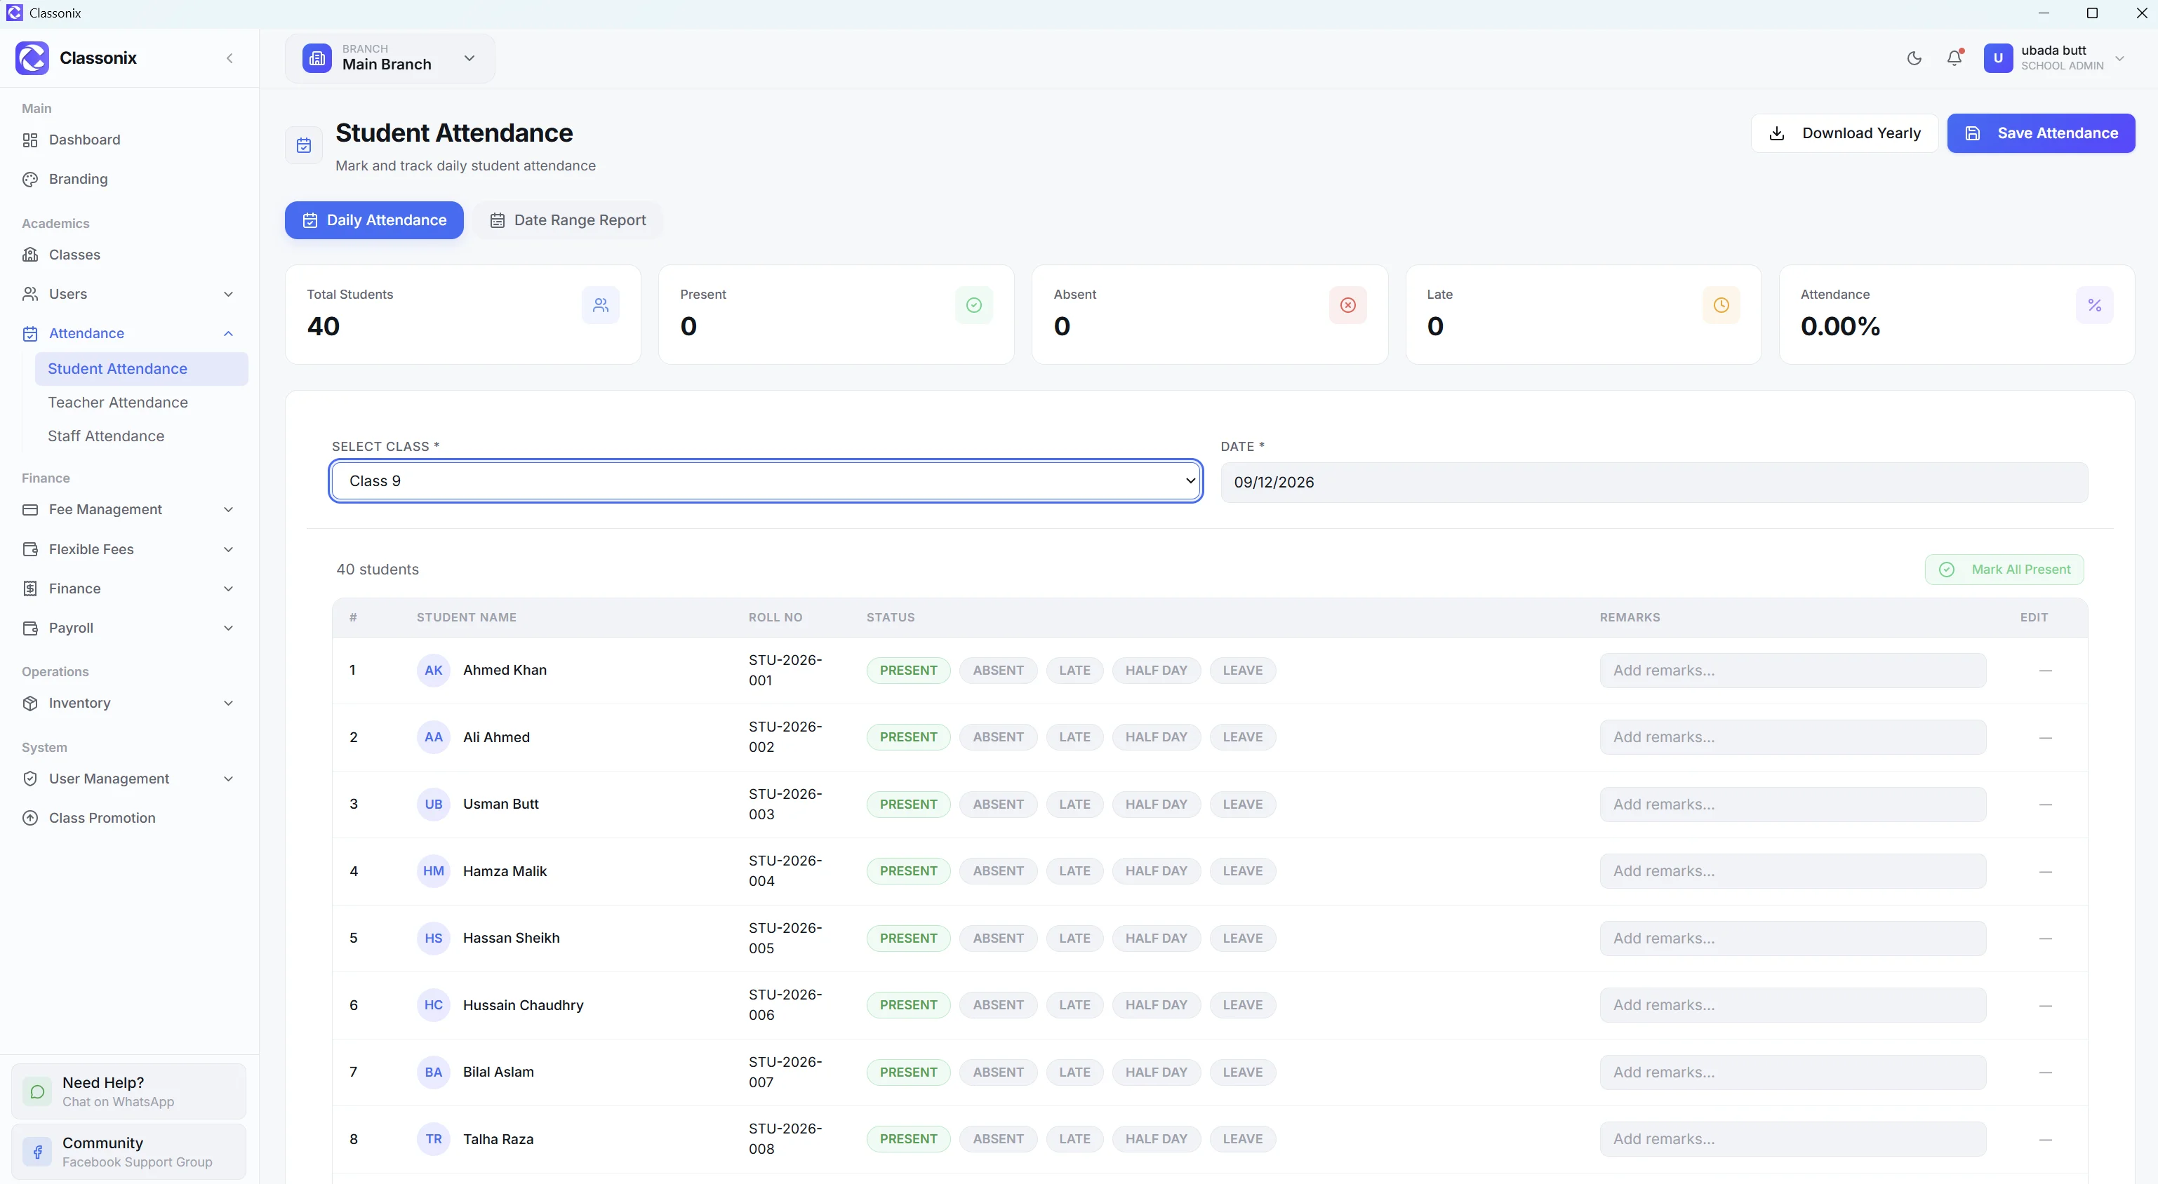Open the Select Class dropdown

click(x=766, y=480)
